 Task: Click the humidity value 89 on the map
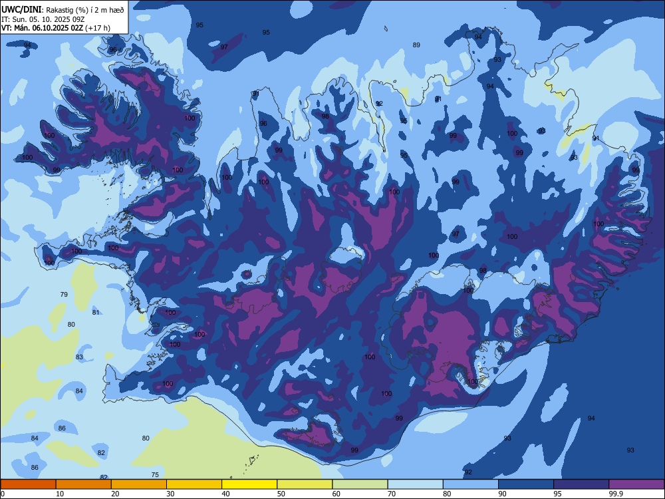coord(416,45)
